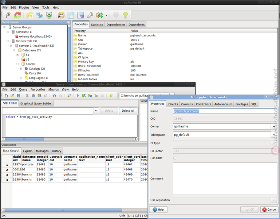The height and width of the screenshot is (219, 280).
Task: Click inside the Comment text area
Action: click(x=225, y=178)
